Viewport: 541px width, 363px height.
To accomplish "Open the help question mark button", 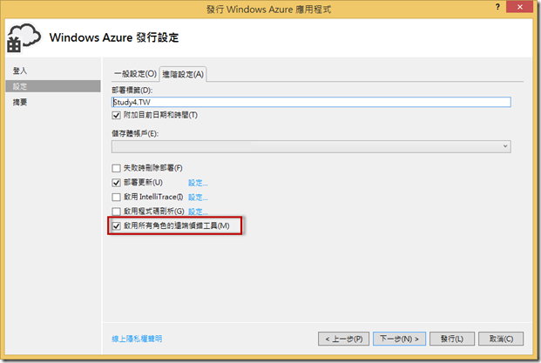I will [x=497, y=7].
